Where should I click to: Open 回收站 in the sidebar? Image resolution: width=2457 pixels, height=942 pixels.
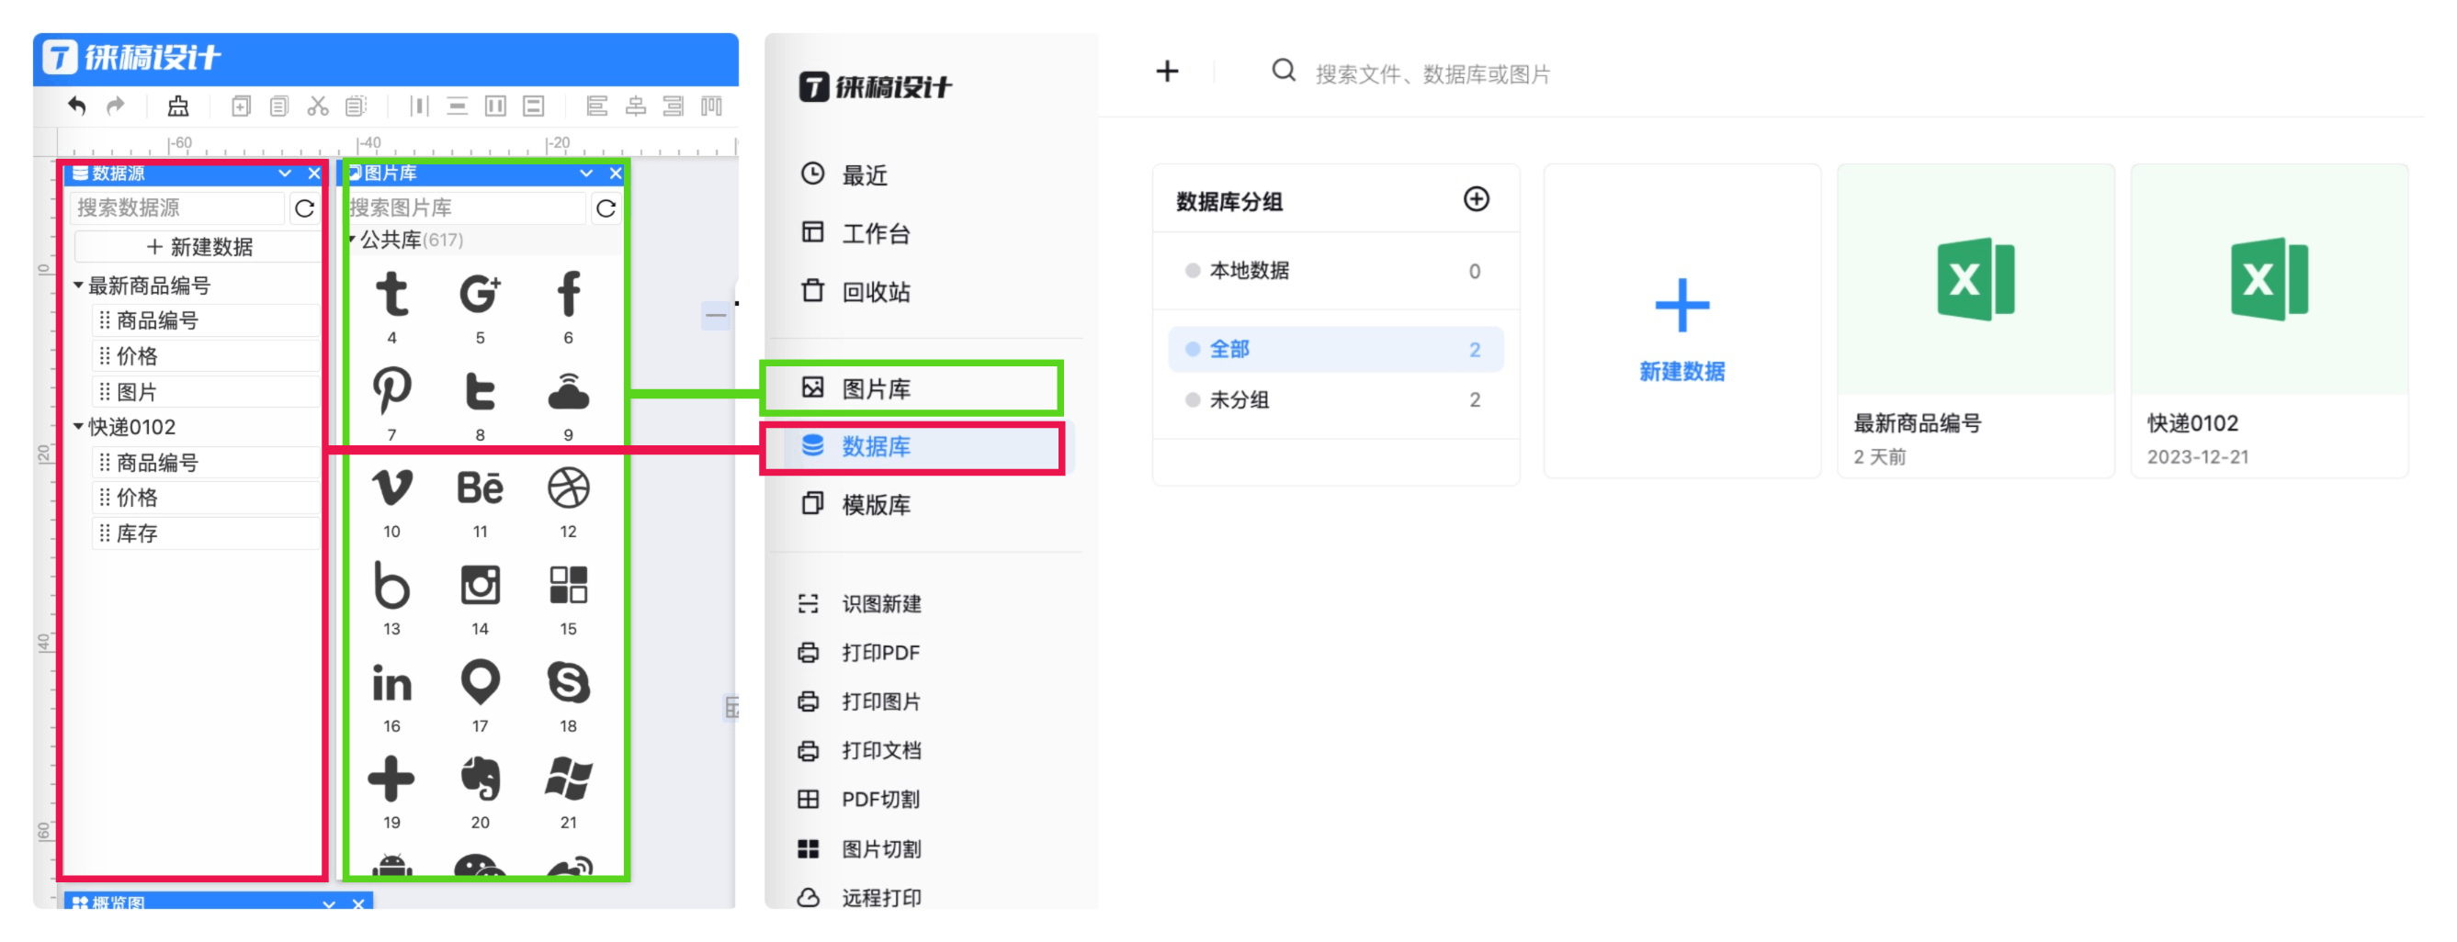pos(874,292)
